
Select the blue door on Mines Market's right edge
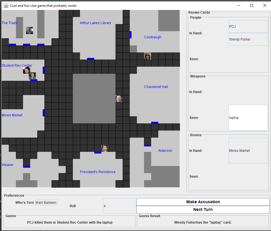pyautogui.click(x=44, y=113)
